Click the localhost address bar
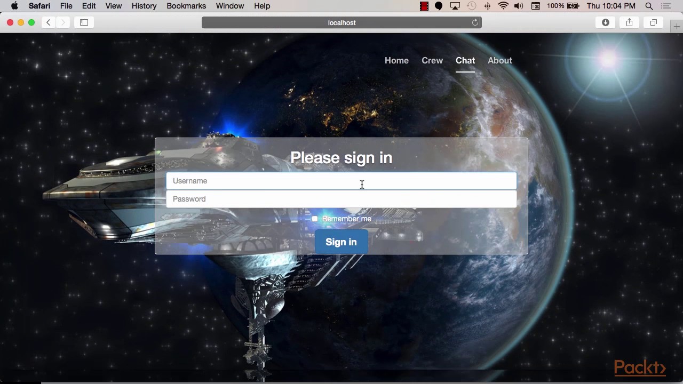 click(x=341, y=22)
